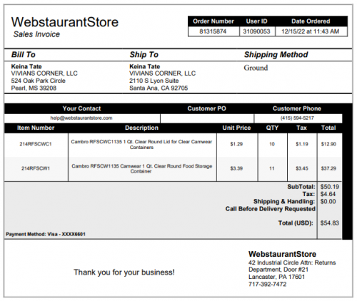Click the Total (USD) $54.83 amount

coord(330,223)
